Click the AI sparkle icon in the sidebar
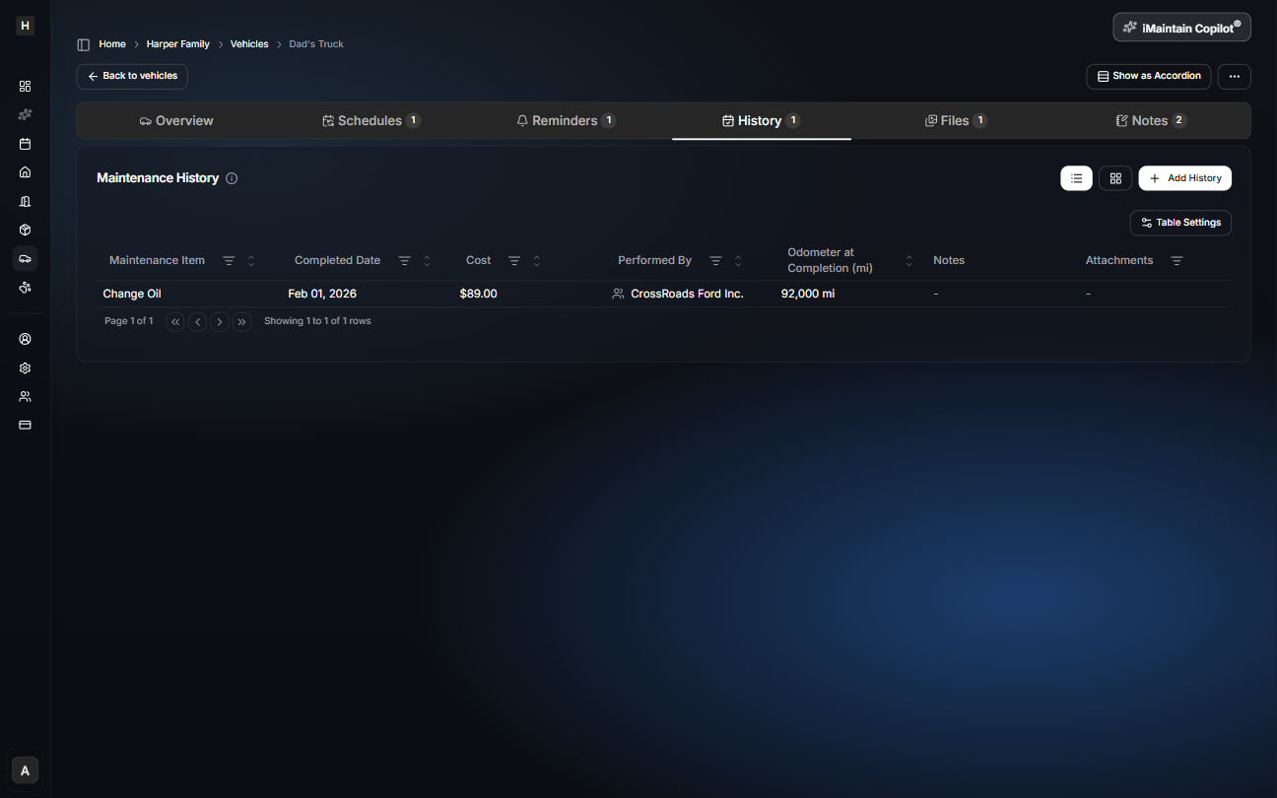Image resolution: width=1277 pixels, height=798 pixels. click(x=25, y=114)
